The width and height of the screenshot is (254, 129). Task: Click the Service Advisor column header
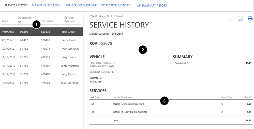[69, 19]
